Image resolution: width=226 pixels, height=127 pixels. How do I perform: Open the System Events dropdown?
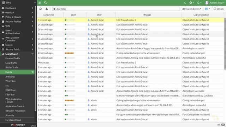[192, 9]
